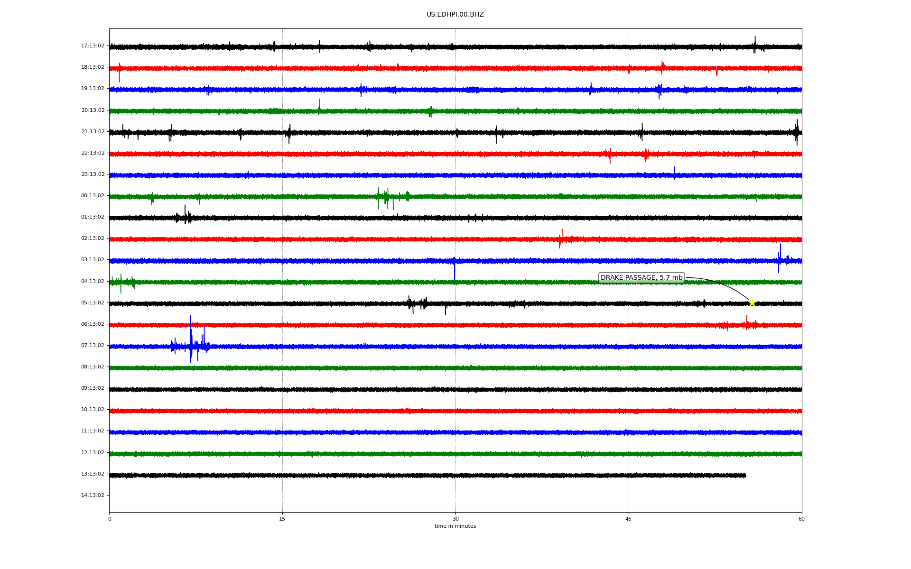Screen dimensions: 911x569
Task: Click the red spike near 39 minutes in the 02:13:02 trace
Action: click(562, 239)
